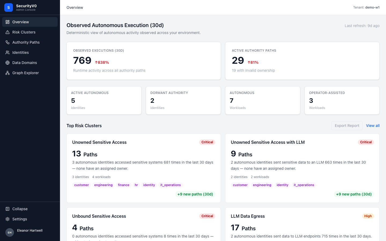This screenshot has height=241, width=386.
Task: Click '17 Paths' count
Action: click(x=243, y=228)
